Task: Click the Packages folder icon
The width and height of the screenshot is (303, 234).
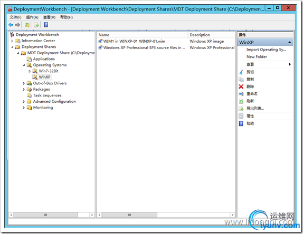Action: tap(29, 89)
